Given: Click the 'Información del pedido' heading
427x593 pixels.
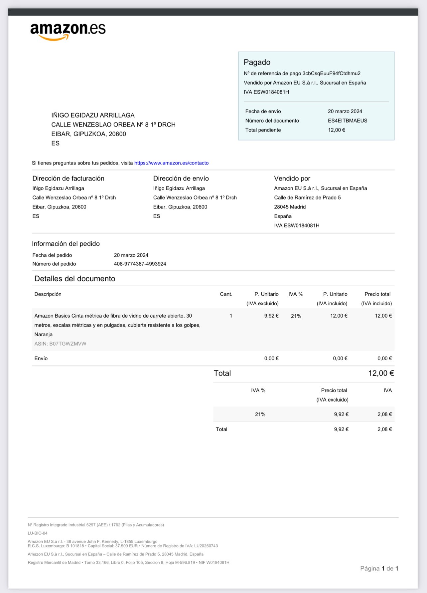Looking at the screenshot, I should [66, 244].
